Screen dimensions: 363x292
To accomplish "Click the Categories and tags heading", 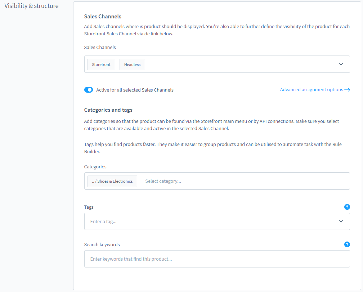I will [108, 110].
